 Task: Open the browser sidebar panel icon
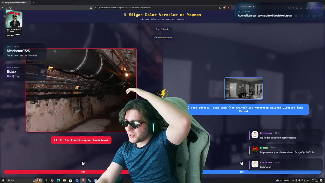(307, 8)
